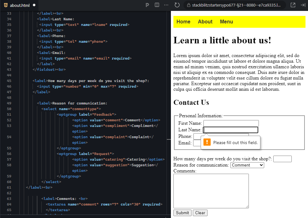Click the Submit button
Viewport: 308px width, 218px height.
pos(182,213)
